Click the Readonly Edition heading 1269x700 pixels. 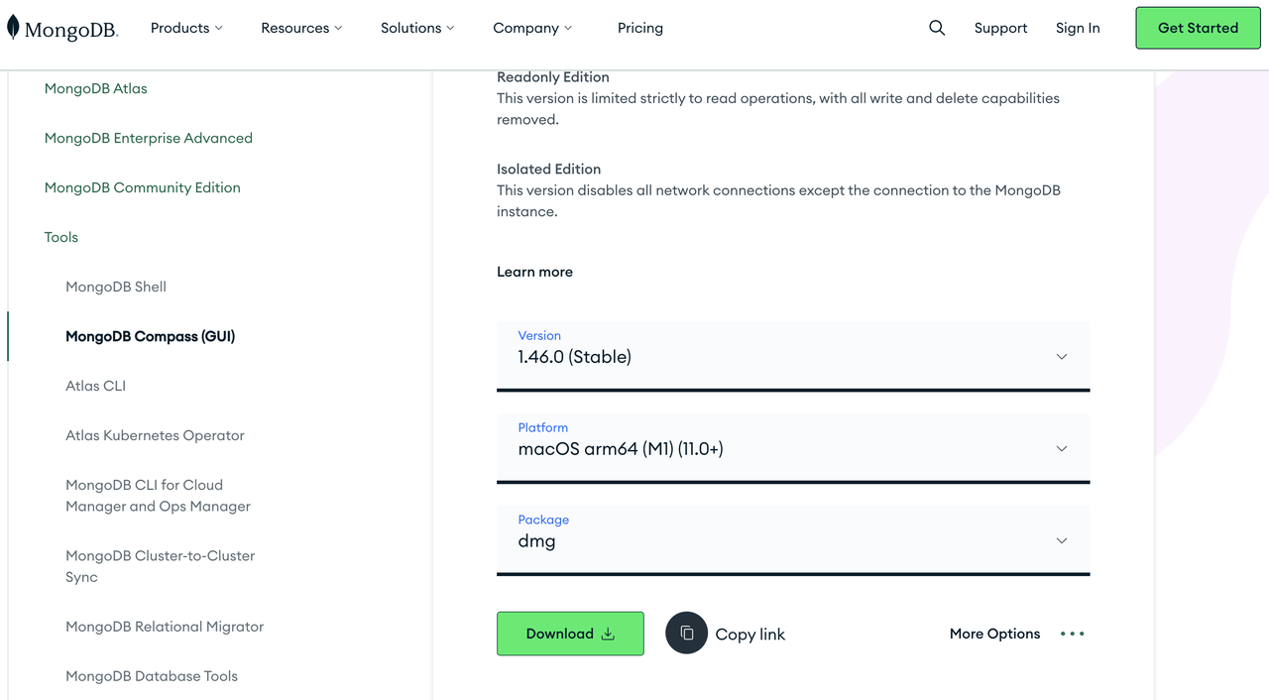click(x=553, y=77)
